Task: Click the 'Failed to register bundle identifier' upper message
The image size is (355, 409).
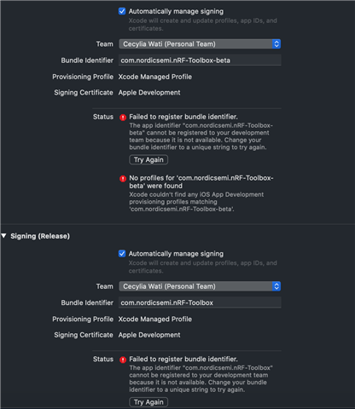Action: 183,117
